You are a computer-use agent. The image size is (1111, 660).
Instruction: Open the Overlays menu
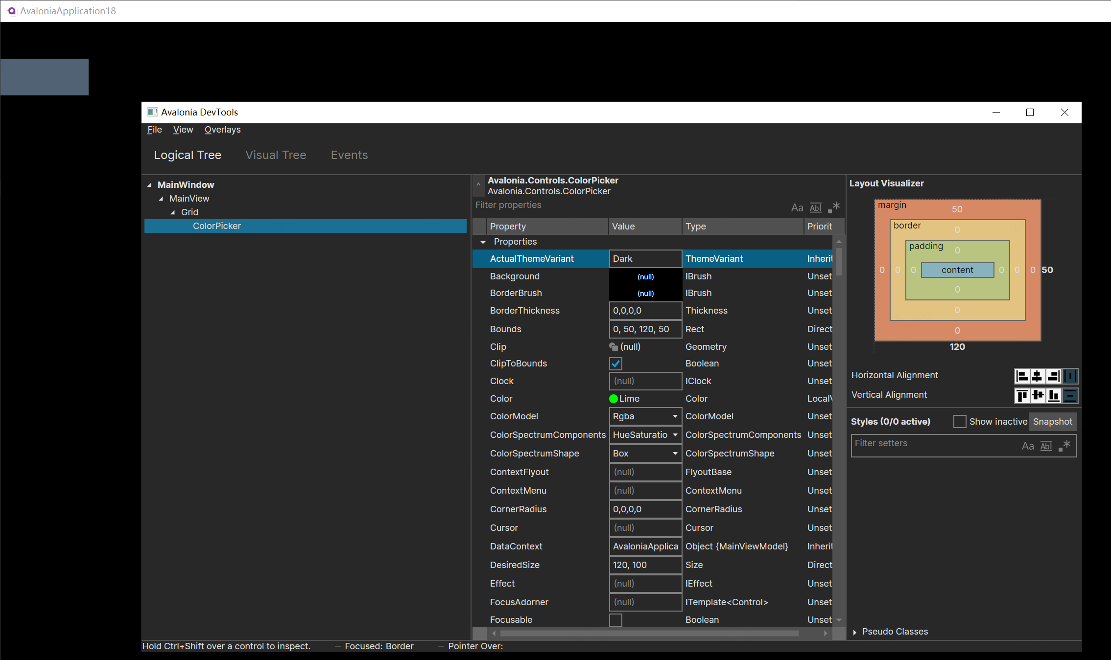(x=222, y=130)
